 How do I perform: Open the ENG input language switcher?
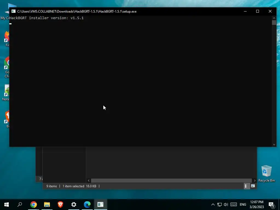(243, 205)
